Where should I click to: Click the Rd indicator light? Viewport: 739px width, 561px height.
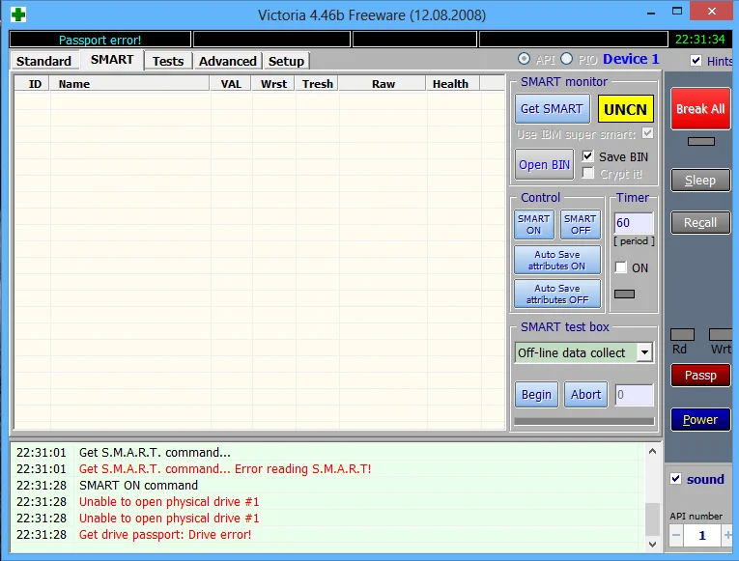coord(682,335)
